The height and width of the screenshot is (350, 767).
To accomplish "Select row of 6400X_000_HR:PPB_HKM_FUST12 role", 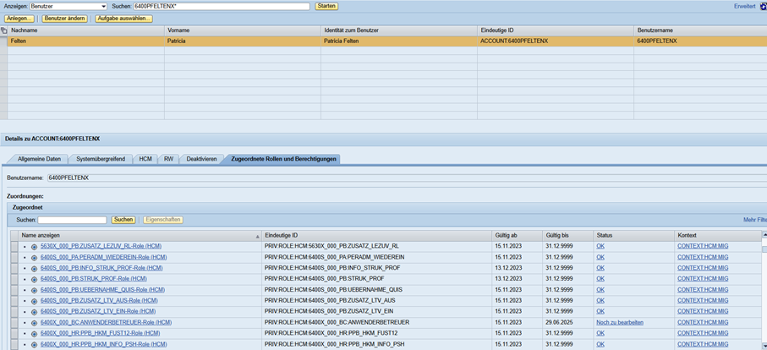I will click(x=14, y=333).
